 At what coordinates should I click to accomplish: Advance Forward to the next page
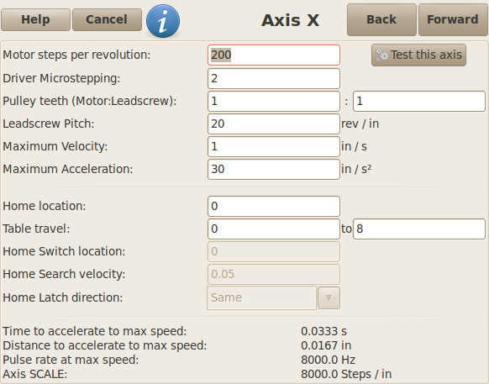coord(453,19)
